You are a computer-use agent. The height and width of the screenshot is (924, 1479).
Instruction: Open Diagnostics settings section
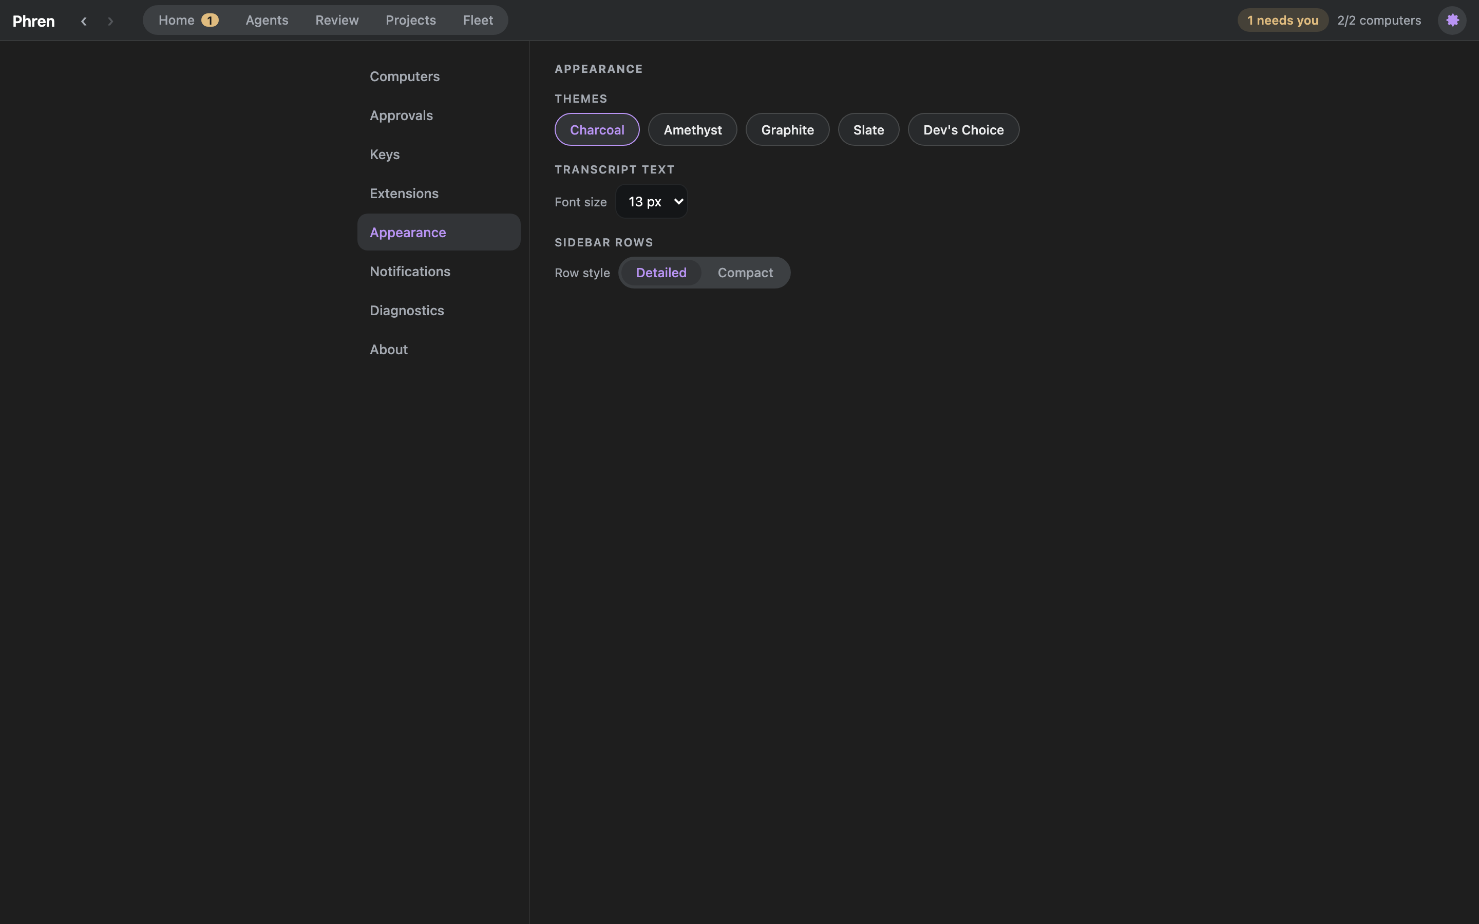(x=439, y=311)
